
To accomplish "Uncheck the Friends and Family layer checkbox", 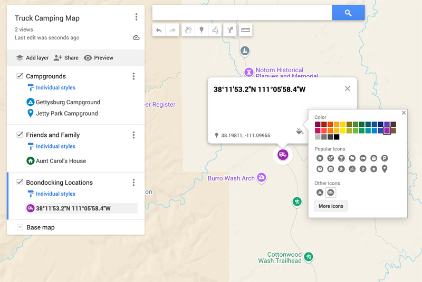I will [20, 135].
